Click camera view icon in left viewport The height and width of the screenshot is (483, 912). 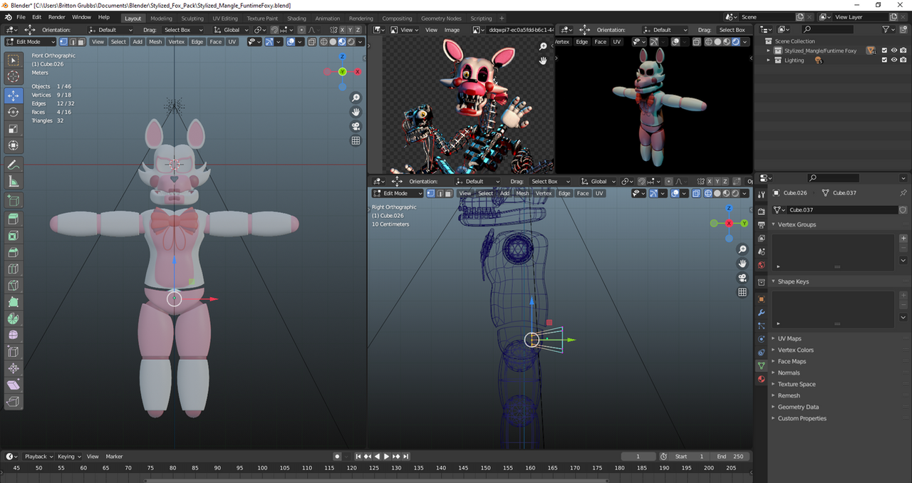click(356, 126)
